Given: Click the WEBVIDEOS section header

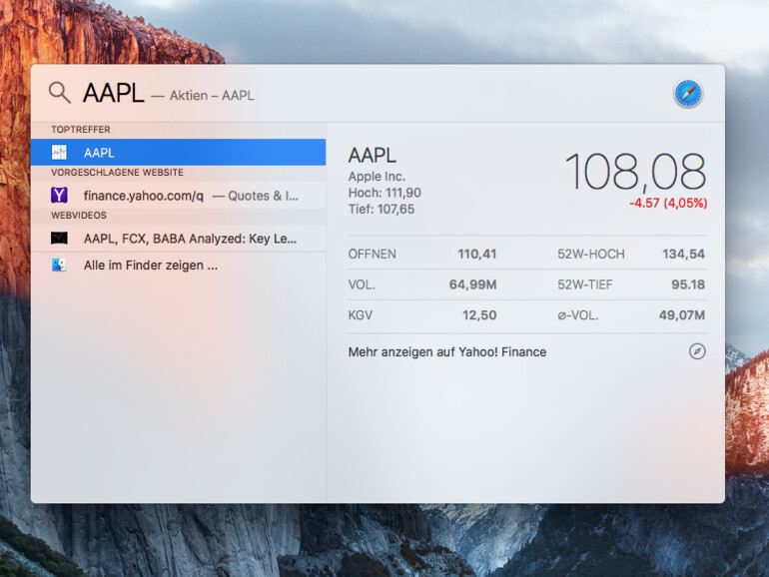Looking at the screenshot, I should pos(79,216).
